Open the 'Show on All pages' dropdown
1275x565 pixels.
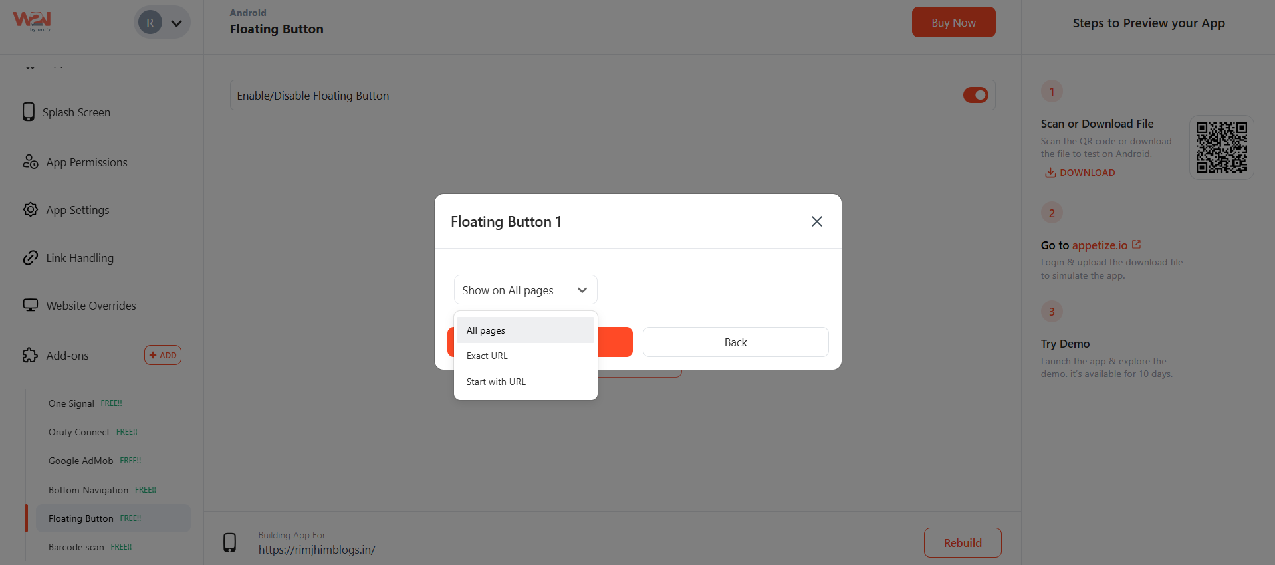[525, 290]
